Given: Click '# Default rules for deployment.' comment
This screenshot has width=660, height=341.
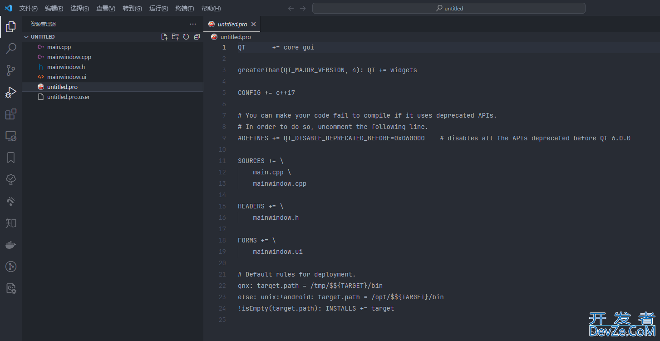Looking at the screenshot, I should (x=297, y=274).
